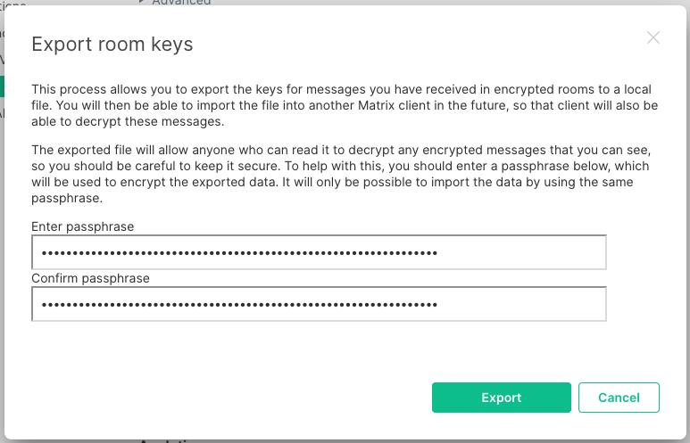
Task: Click the Confirm passphrase label
Action: click(90, 278)
